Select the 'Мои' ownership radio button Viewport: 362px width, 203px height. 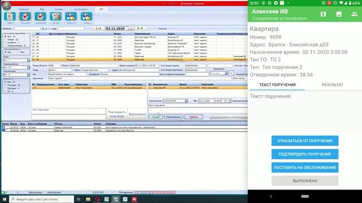point(19,52)
